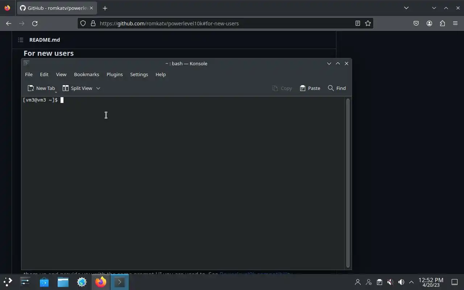
Task: List all tabs dropdown in Firefox
Action: [406, 8]
